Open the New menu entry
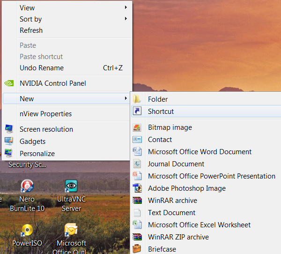The height and width of the screenshot is (254, 281). point(66,98)
